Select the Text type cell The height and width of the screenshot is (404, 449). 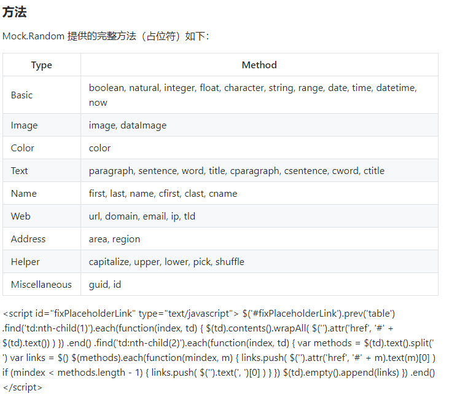click(x=42, y=170)
